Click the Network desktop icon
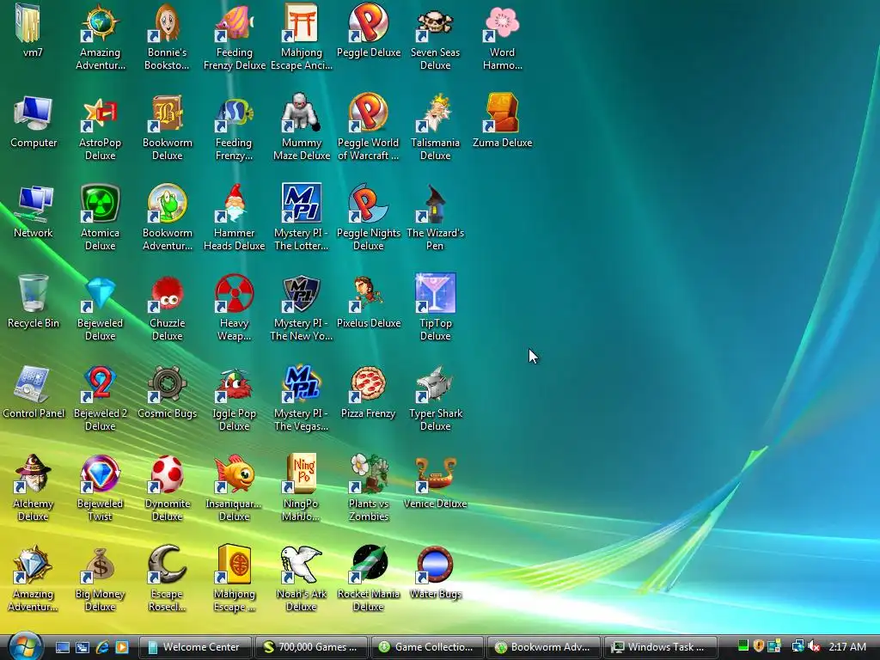 34,204
